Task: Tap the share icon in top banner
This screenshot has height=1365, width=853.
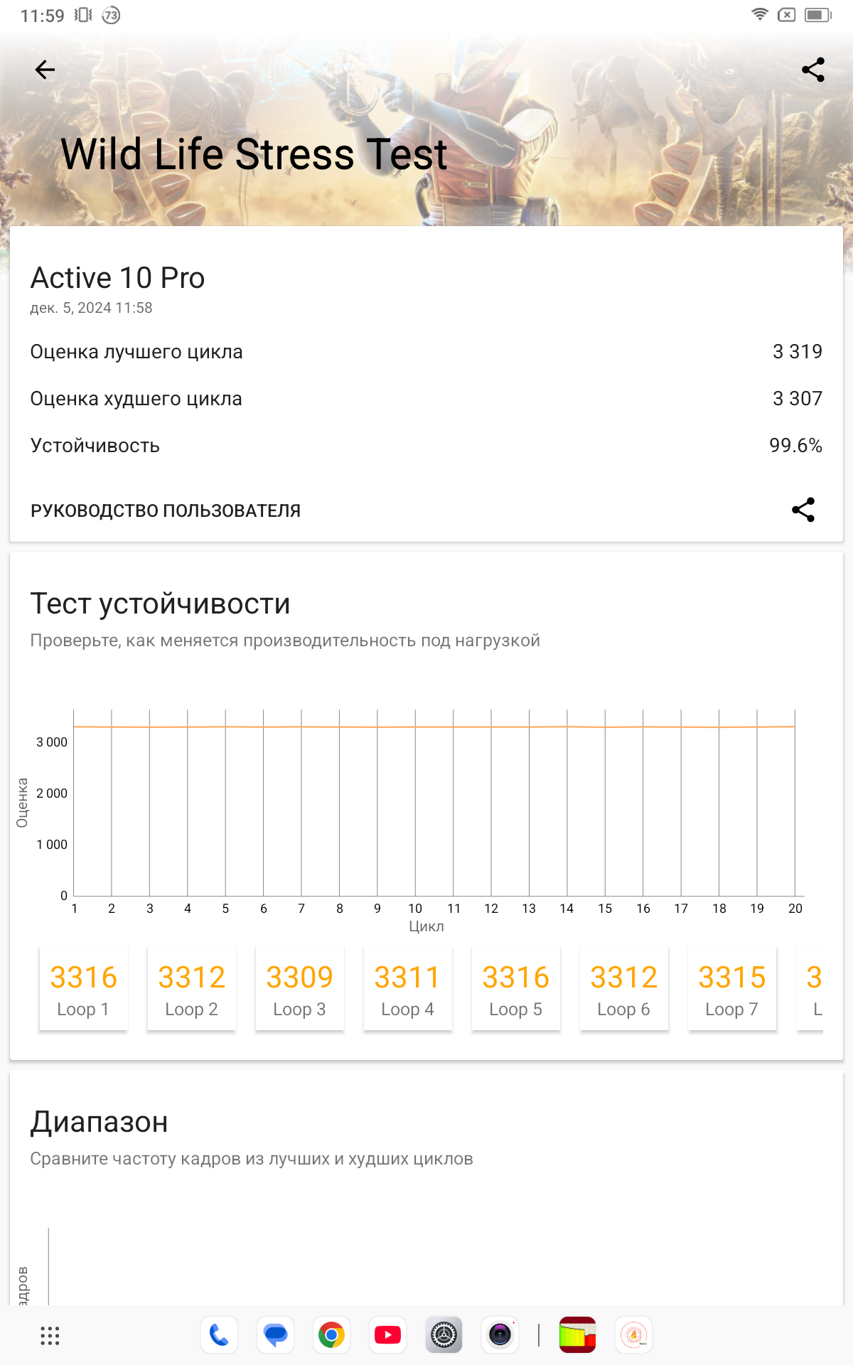Action: click(x=812, y=70)
